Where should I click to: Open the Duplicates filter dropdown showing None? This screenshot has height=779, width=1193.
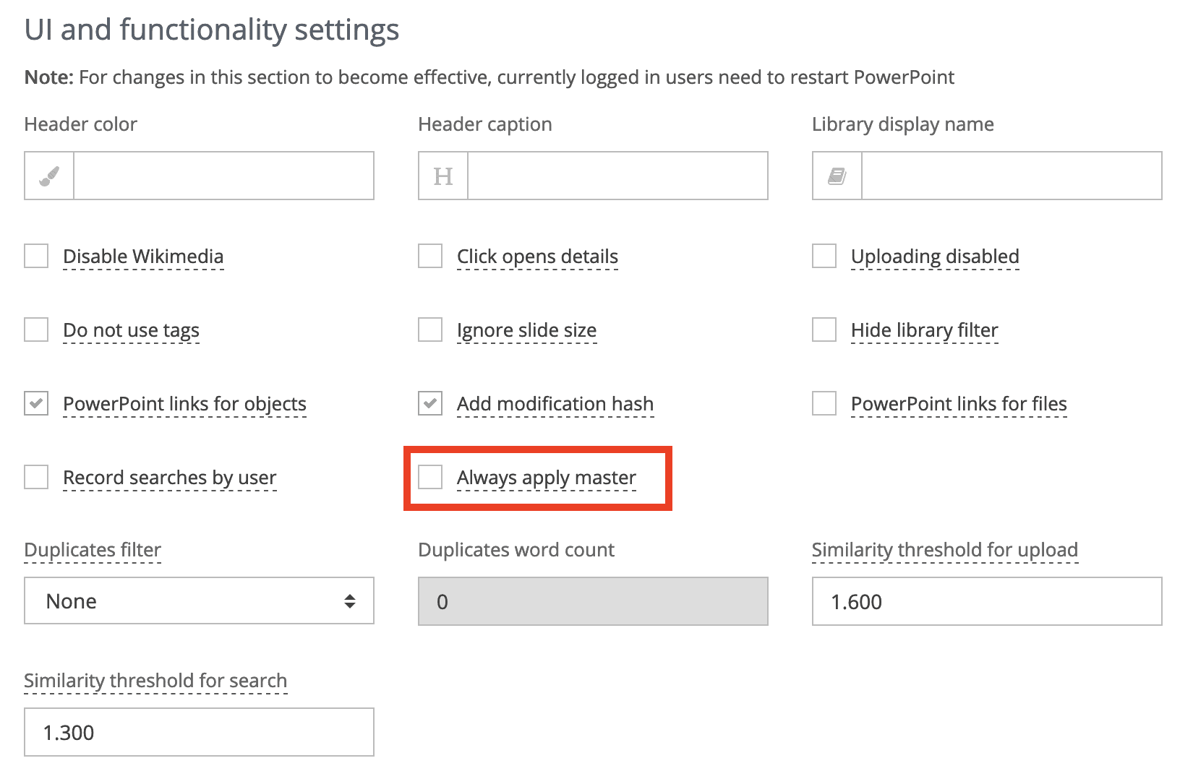pos(199,601)
